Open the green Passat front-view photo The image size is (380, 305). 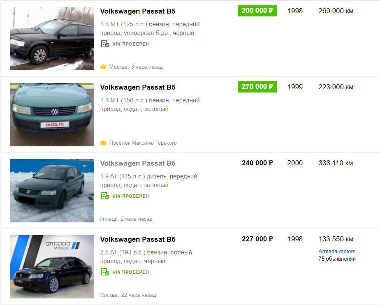pos(52,115)
